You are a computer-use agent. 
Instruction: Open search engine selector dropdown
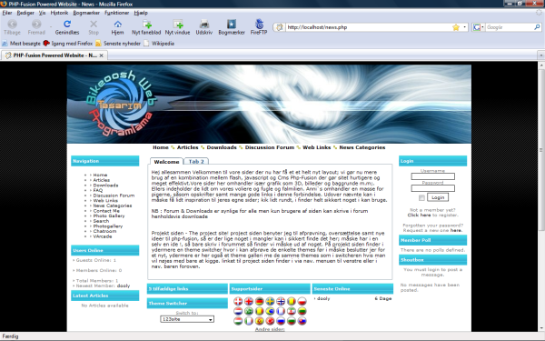tap(479, 27)
